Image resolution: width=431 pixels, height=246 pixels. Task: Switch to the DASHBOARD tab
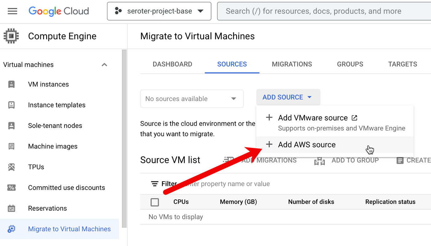click(x=172, y=64)
